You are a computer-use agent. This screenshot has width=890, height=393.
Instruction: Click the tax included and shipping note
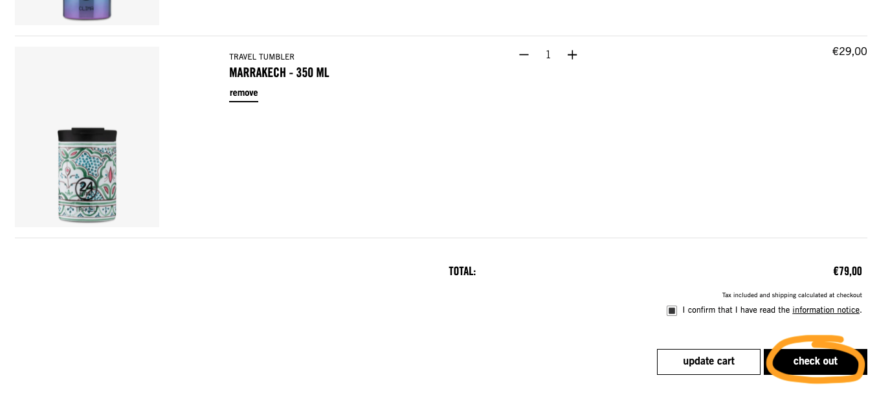(792, 295)
